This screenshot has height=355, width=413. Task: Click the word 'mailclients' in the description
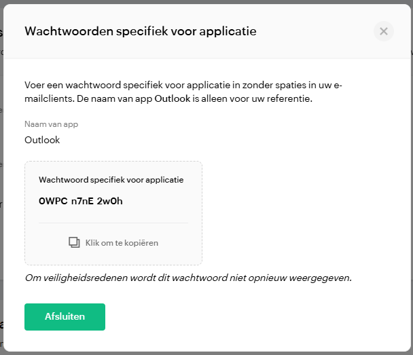click(50, 98)
